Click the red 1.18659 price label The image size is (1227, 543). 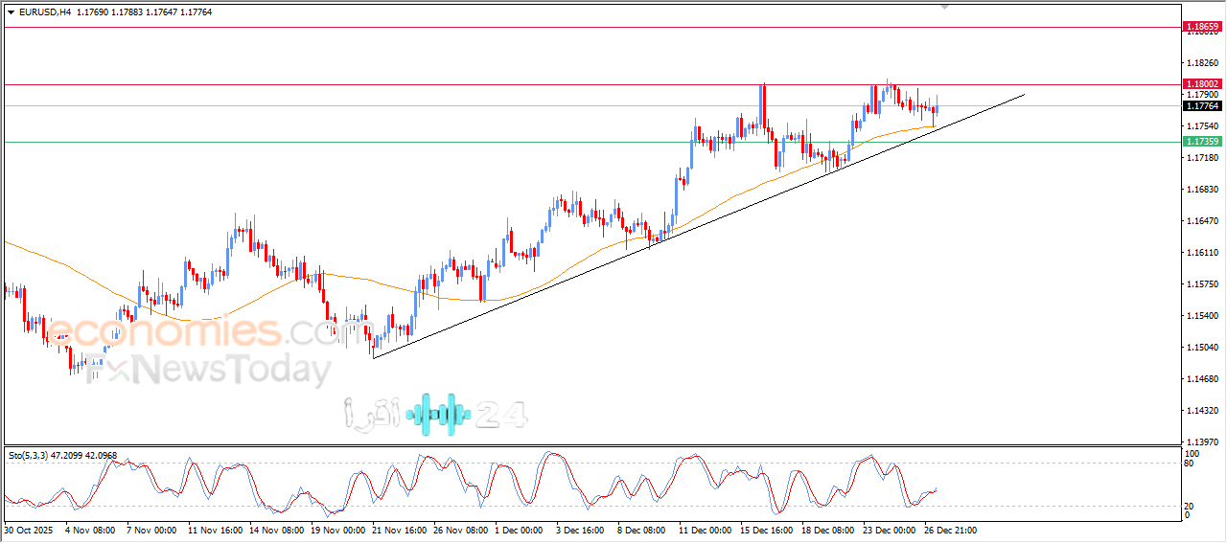pos(1201,27)
